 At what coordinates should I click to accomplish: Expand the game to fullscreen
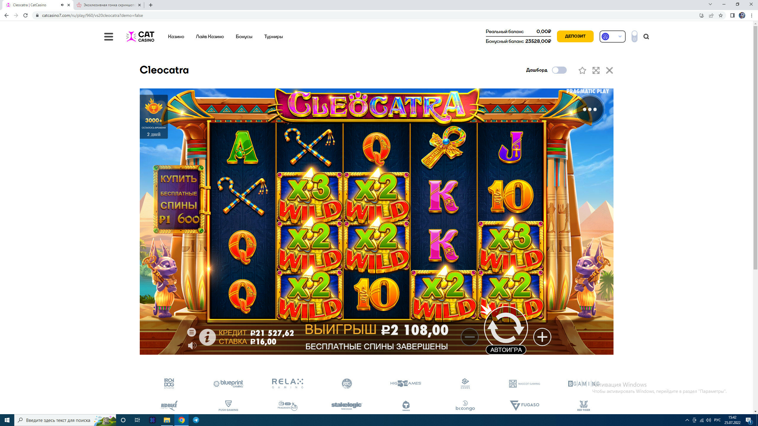(x=596, y=70)
